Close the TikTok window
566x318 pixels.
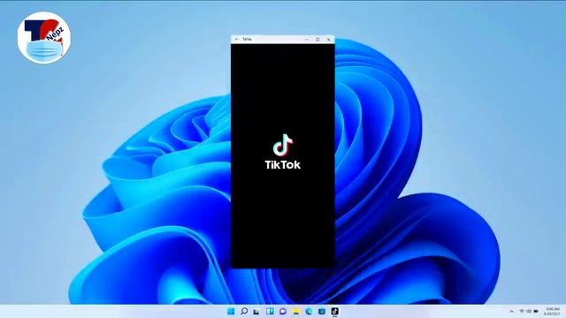[328, 39]
